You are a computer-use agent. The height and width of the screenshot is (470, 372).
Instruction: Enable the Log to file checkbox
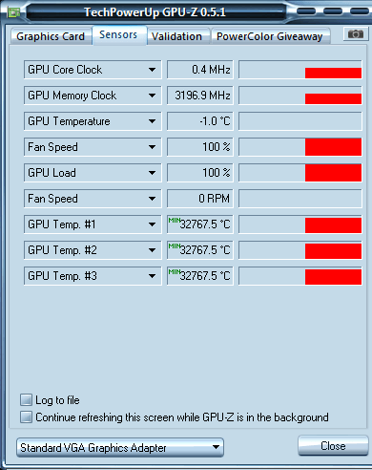point(26,399)
